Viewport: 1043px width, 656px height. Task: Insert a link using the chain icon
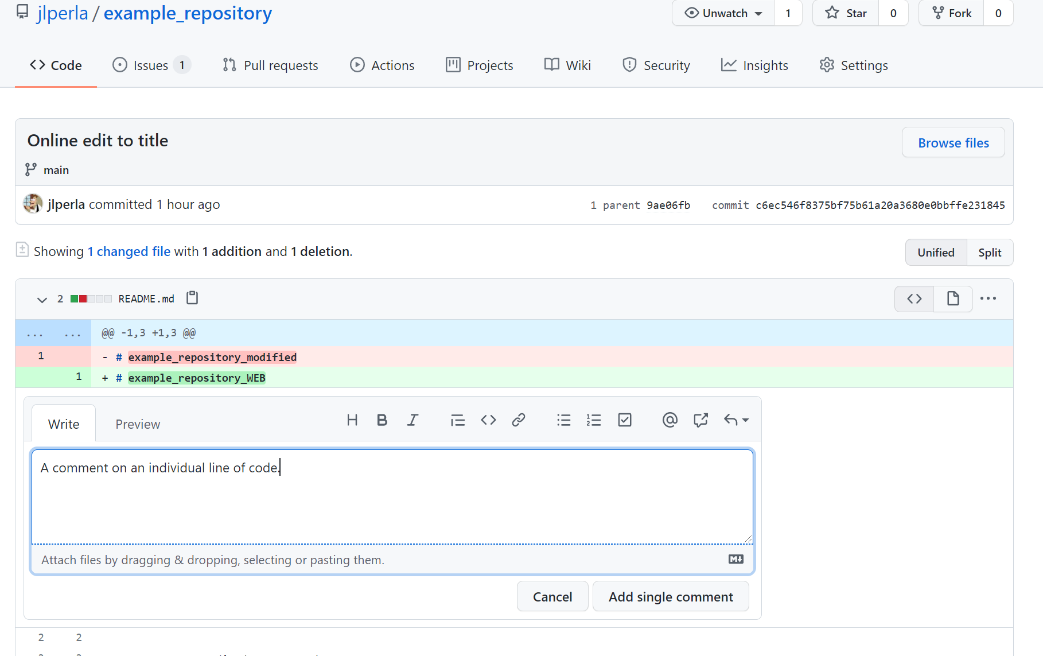(519, 420)
